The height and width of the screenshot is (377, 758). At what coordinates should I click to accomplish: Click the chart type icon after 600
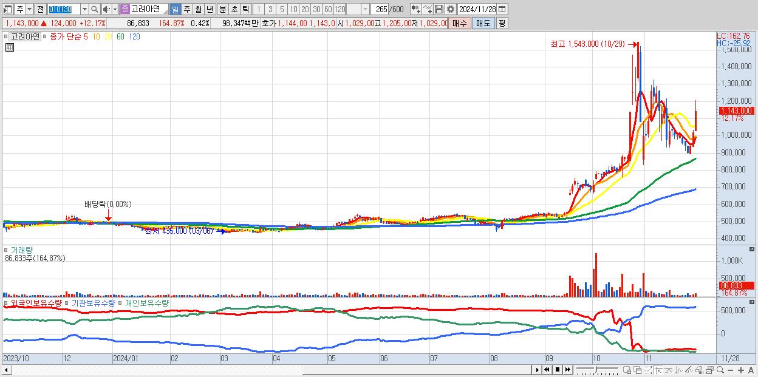pos(416,10)
